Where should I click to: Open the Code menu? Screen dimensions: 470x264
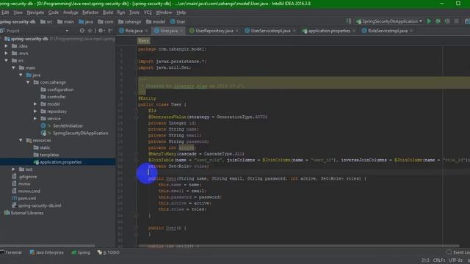(x=54, y=12)
